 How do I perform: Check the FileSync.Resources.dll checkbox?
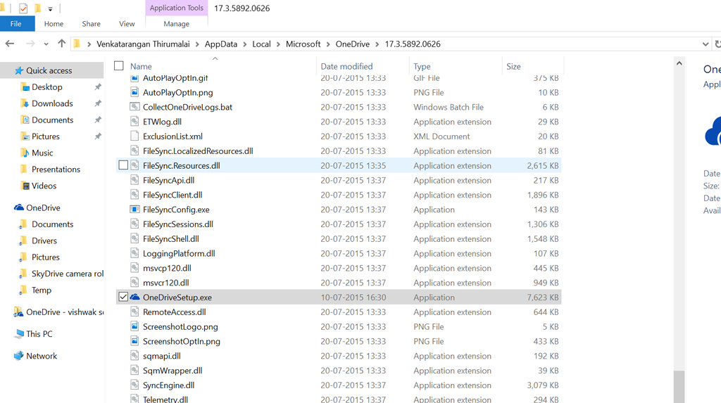click(x=123, y=165)
